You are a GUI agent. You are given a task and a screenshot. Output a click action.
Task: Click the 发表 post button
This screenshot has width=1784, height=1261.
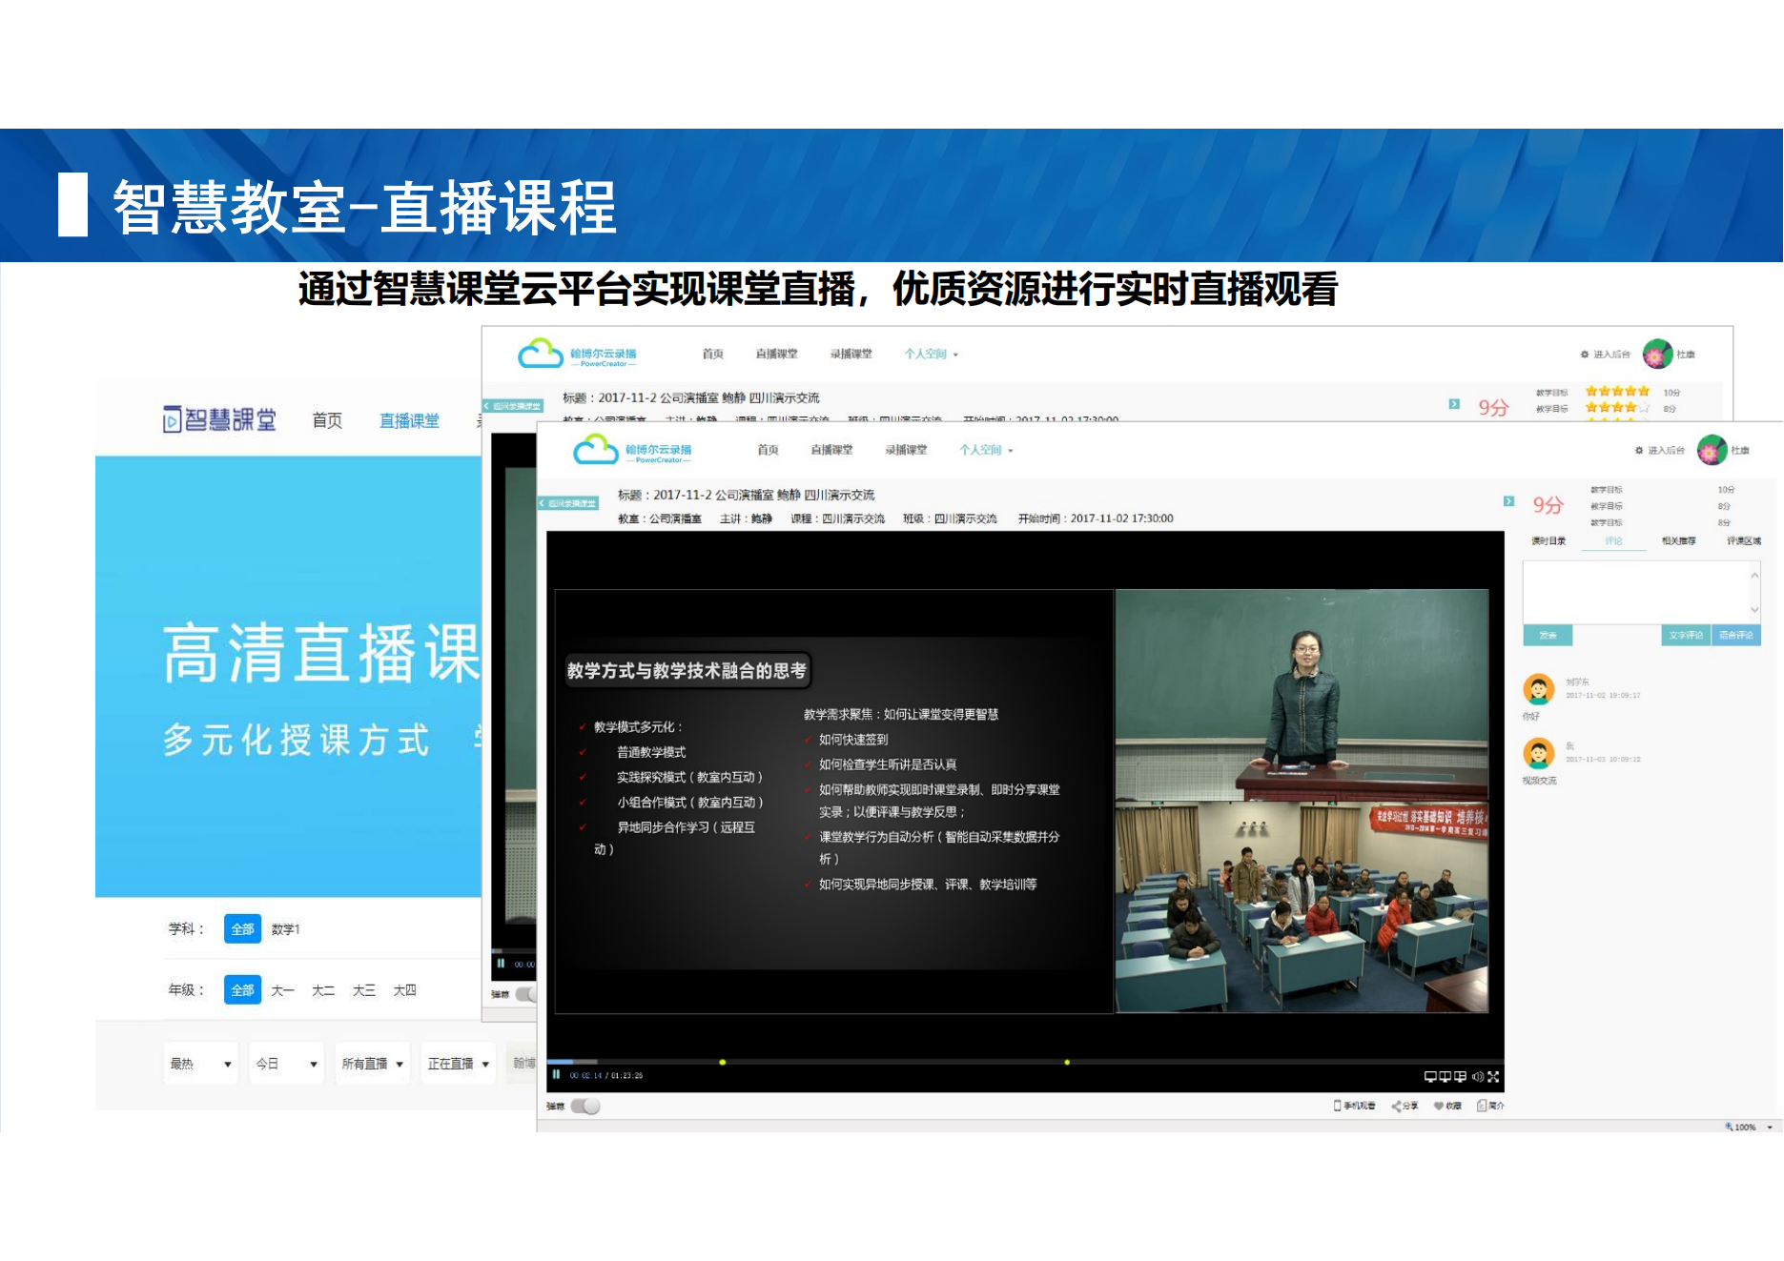(x=1548, y=636)
